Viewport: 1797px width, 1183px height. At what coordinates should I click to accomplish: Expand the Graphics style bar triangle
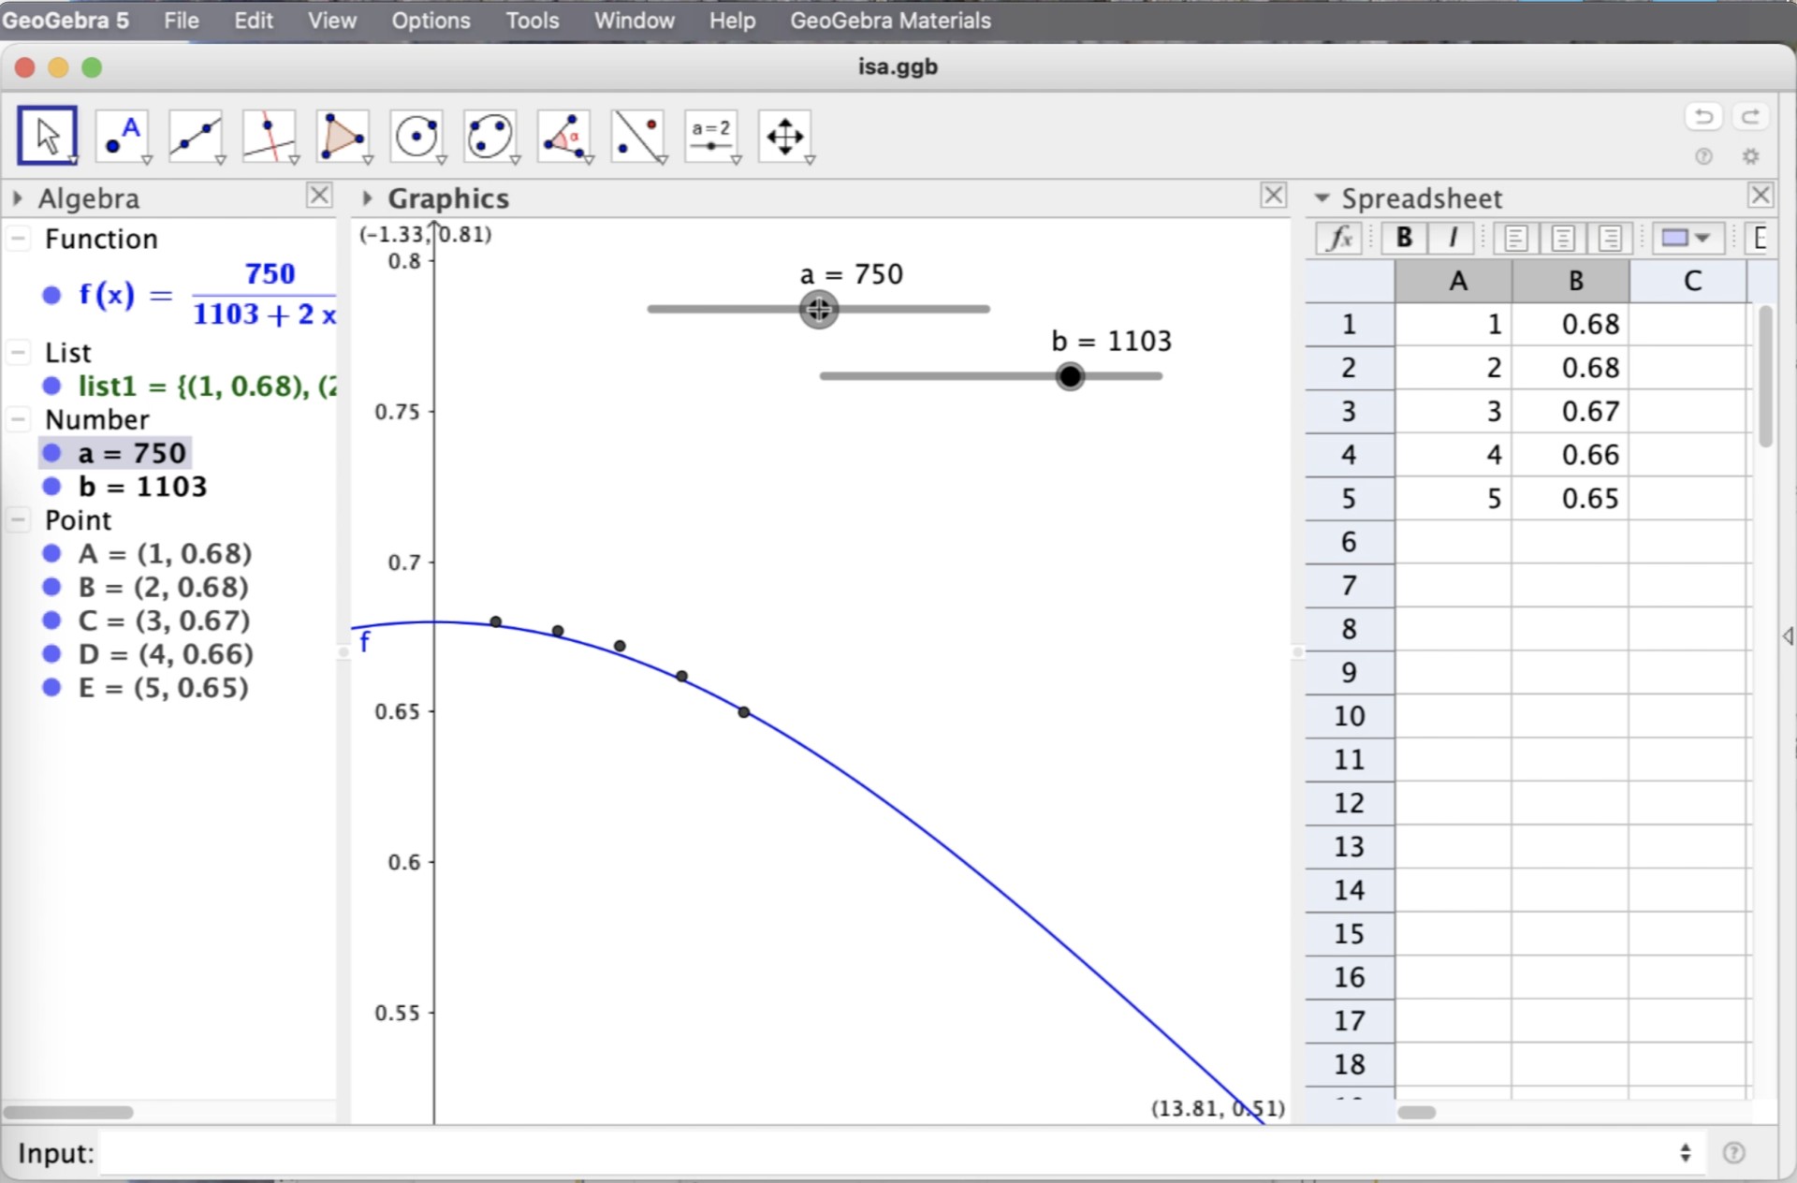pyautogui.click(x=367, y=198)
